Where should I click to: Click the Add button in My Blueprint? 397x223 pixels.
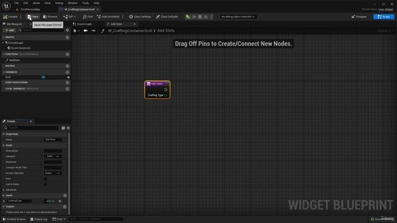pos(10,30)
